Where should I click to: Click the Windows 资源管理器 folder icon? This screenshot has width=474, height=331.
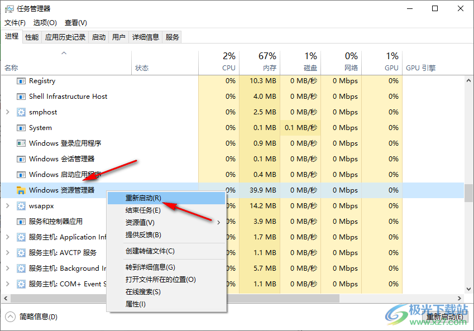coord(21,190)
